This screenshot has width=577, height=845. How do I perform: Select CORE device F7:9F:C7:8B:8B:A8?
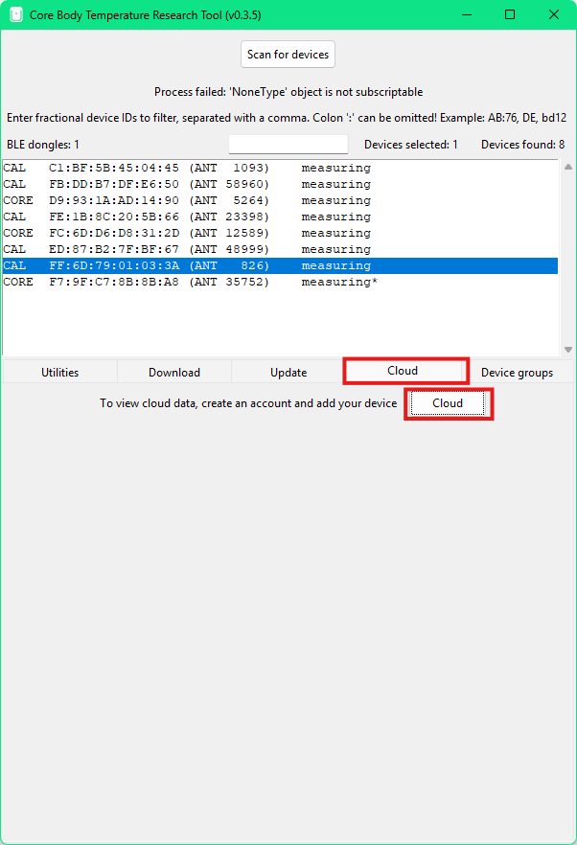pos(280,282)
